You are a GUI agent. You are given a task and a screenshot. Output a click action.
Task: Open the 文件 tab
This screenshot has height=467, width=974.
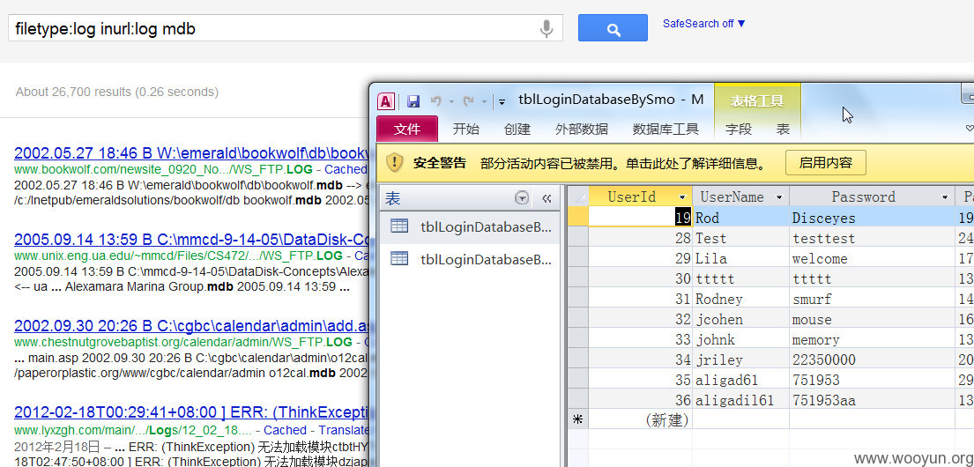pyautogui.click(x=407, y=130)
